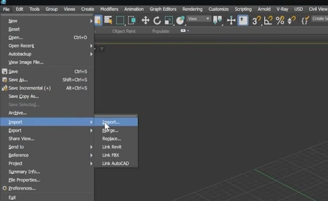Open the Create menu
Image resolution: width=328 pixels, height=201 pixels.
tap(87, 9)
